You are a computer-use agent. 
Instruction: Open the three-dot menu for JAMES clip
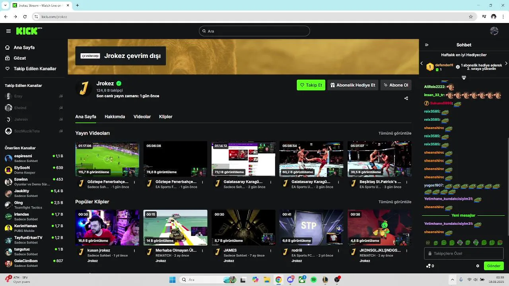pyautogui.click(x=270, y=251)
